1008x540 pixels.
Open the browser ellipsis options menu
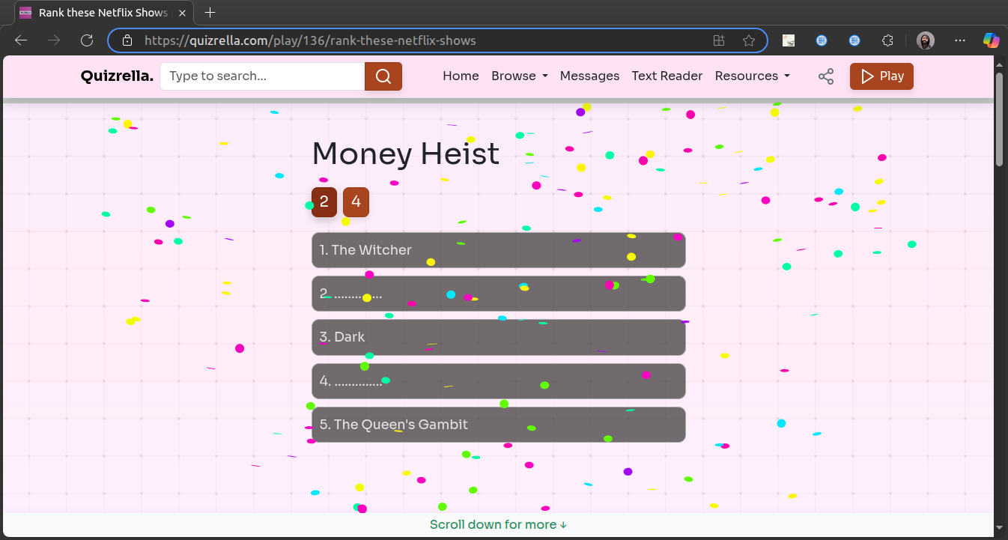pos(959,40)
